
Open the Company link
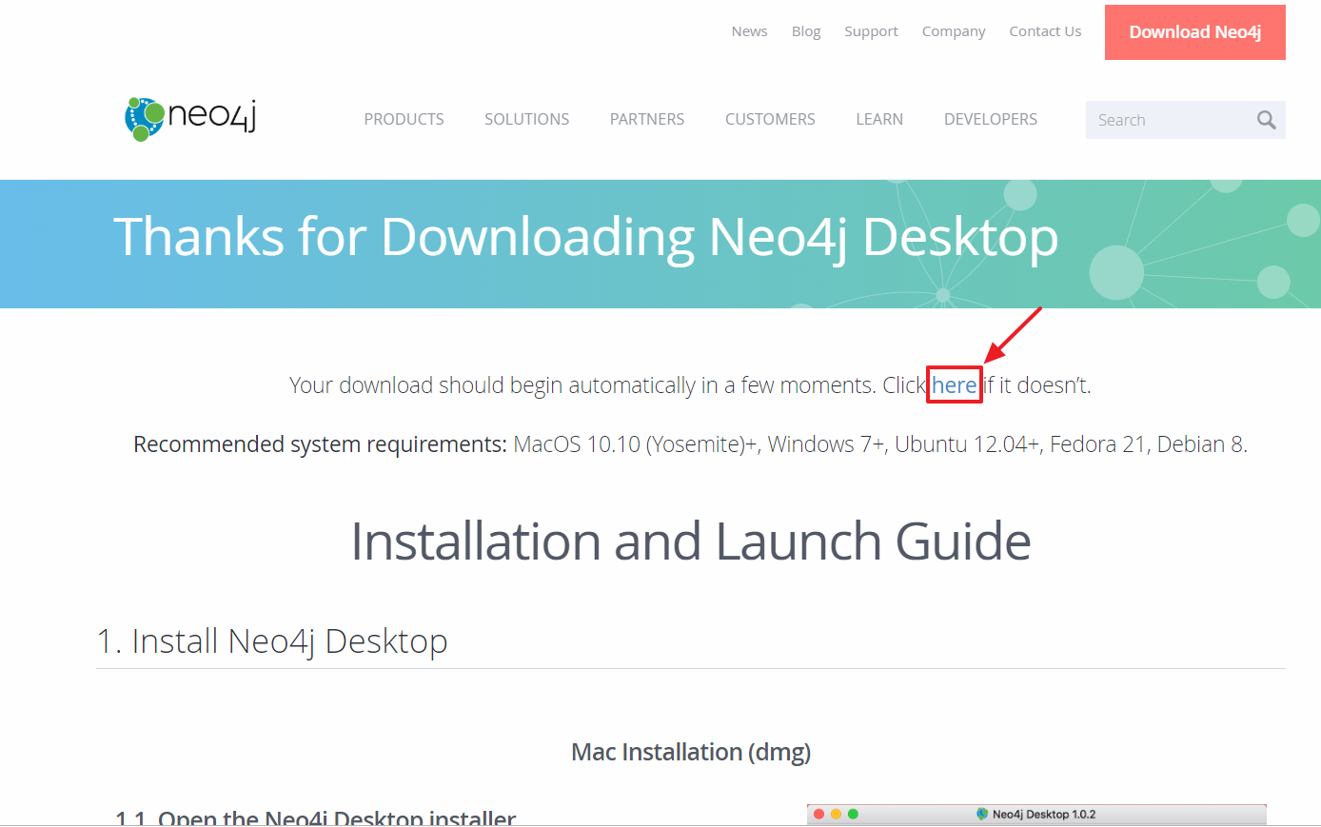pos(954,31)
